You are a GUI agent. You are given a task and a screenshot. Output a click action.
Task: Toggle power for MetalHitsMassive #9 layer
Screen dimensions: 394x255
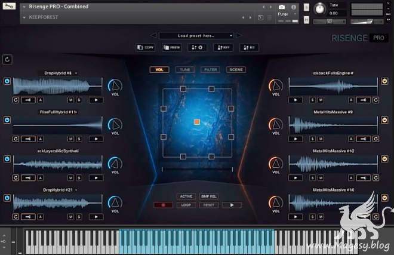pos(384,120)
